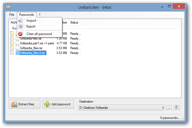This screenshot has width=192, height=128.
Task: Click the Extract files button
Action: point(25,104)
